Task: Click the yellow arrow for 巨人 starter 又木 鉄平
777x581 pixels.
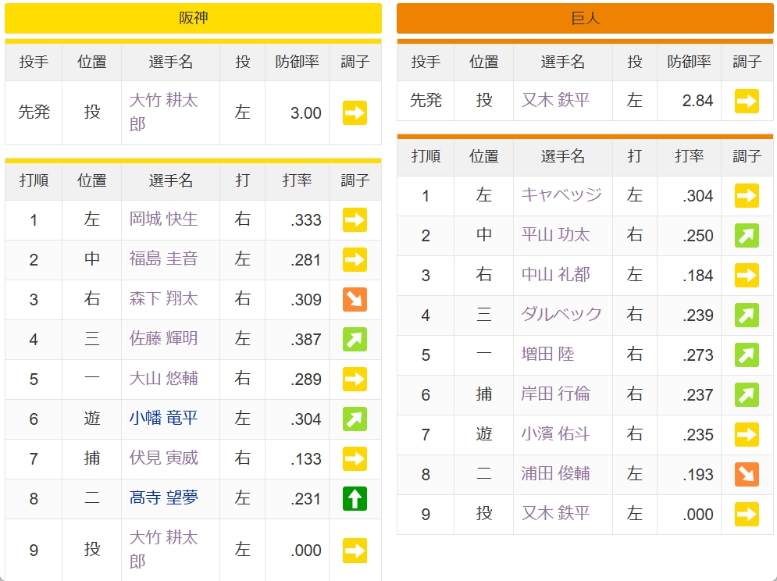Action: [x=747, y=102]
